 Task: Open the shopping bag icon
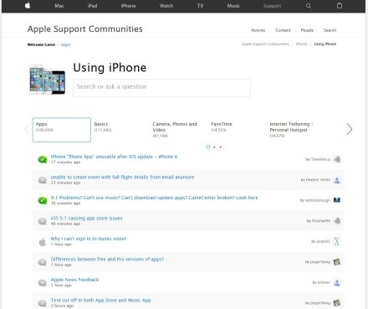(x=340, y=5)
